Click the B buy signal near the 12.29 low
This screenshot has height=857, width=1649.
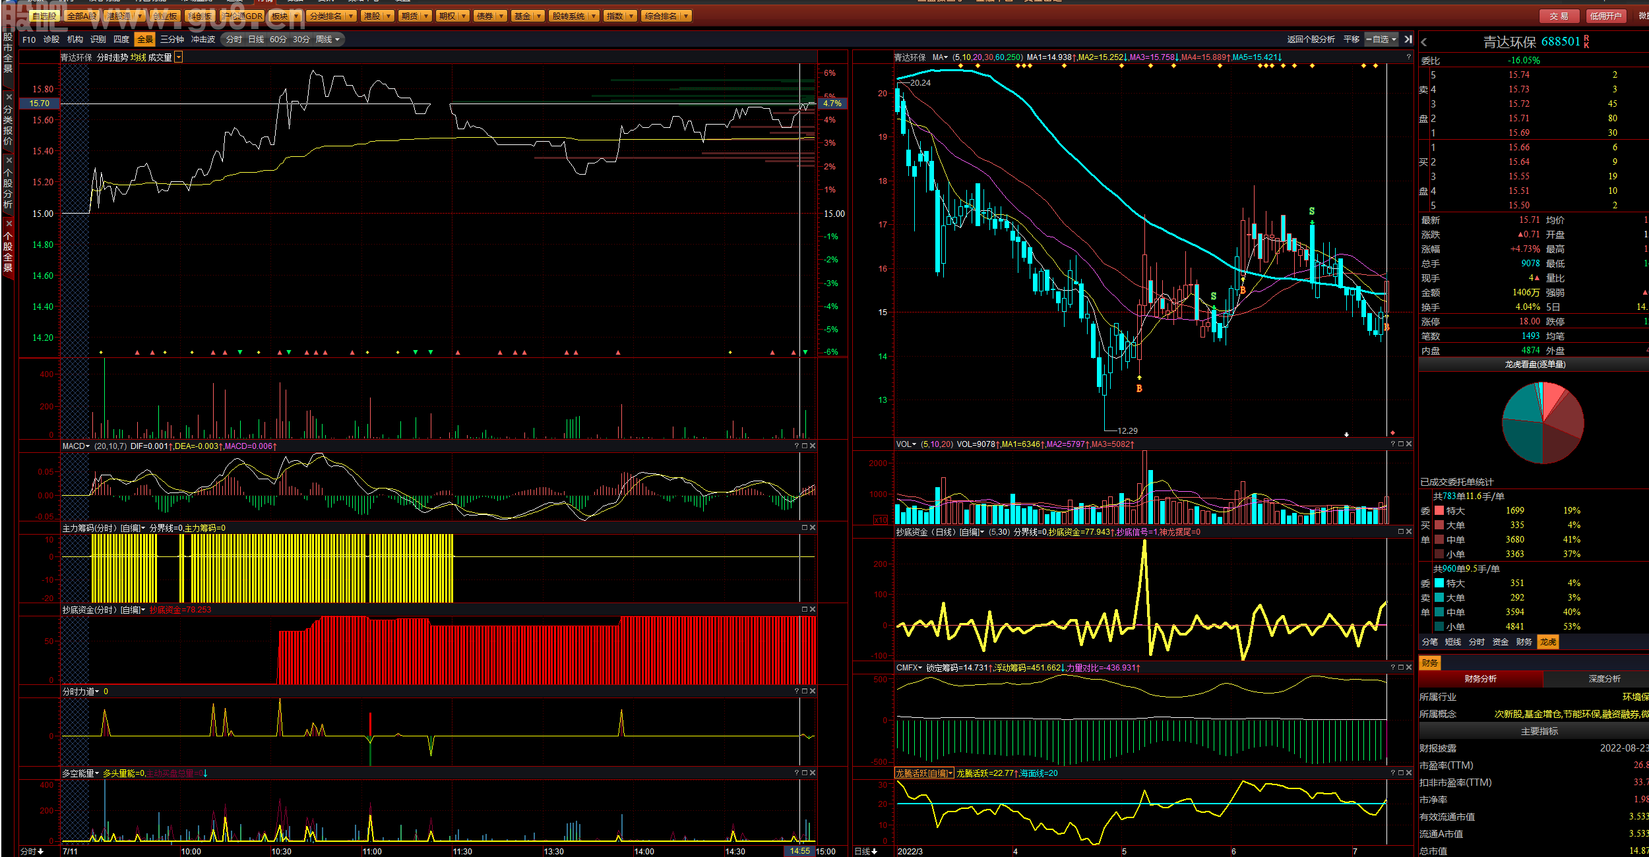1139,389
